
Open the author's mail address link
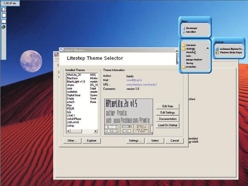[x=134, y=80]
